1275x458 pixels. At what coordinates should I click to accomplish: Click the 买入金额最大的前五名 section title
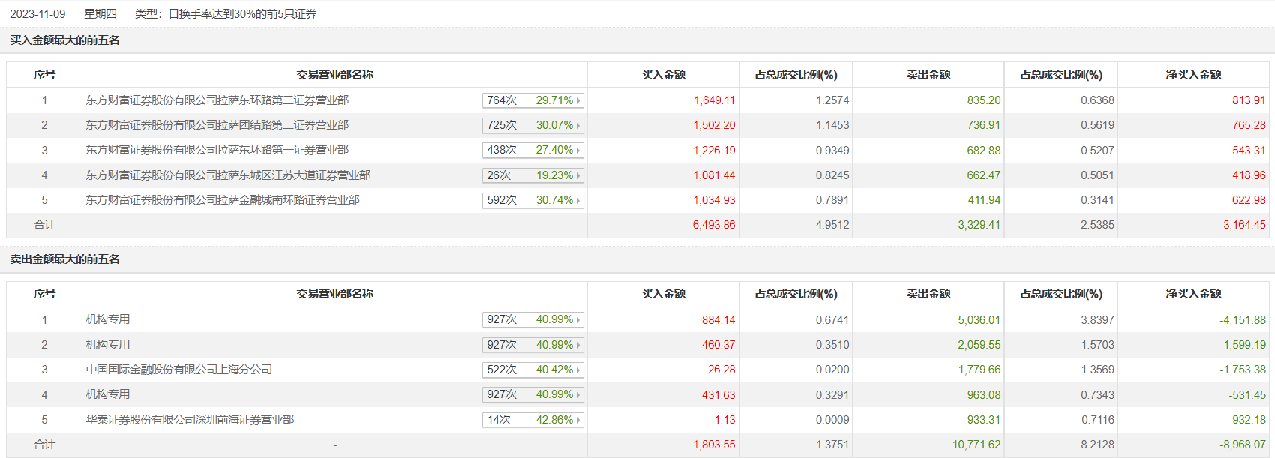click(x=65, y=40)
